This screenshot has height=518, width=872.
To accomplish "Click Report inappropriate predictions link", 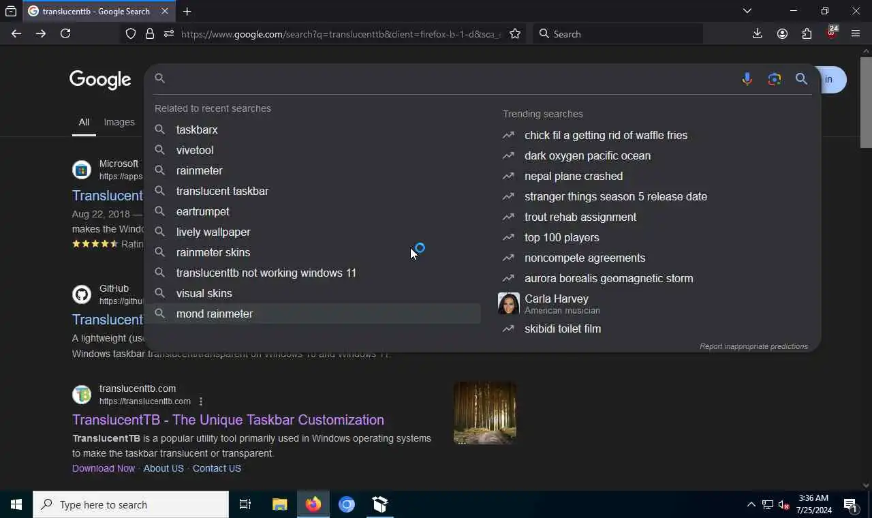I will point(753,346).
